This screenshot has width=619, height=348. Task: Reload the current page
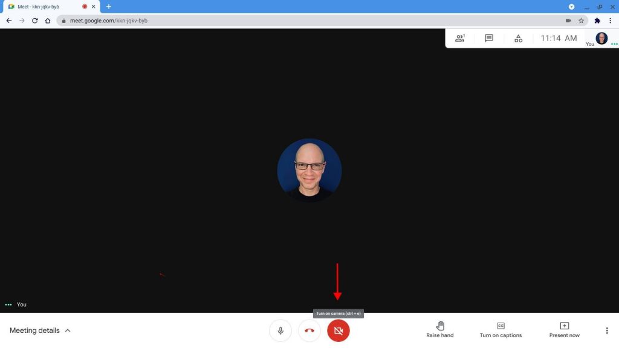(x=34, y=20)
